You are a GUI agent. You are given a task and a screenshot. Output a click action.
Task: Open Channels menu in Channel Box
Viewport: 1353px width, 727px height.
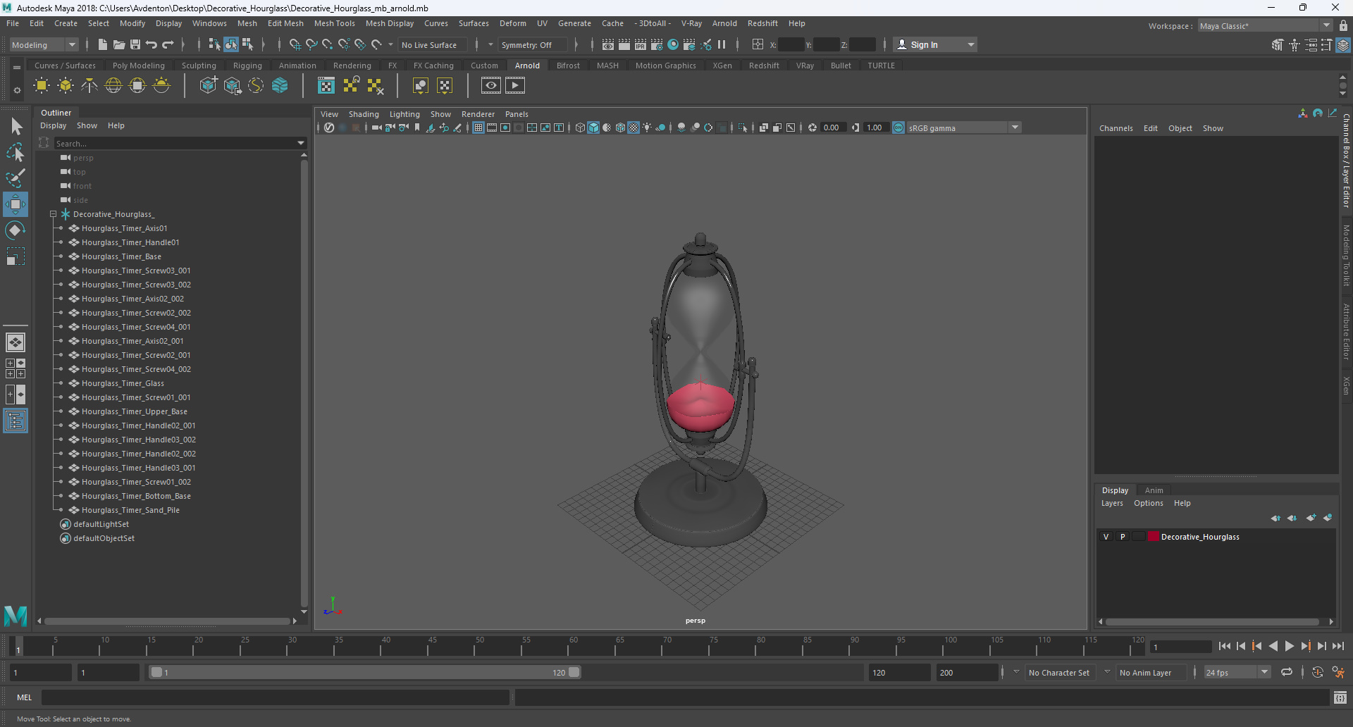pos(1116,128)
